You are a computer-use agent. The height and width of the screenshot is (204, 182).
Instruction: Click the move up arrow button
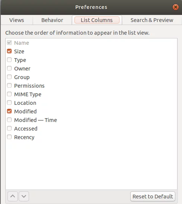point(13,196)
